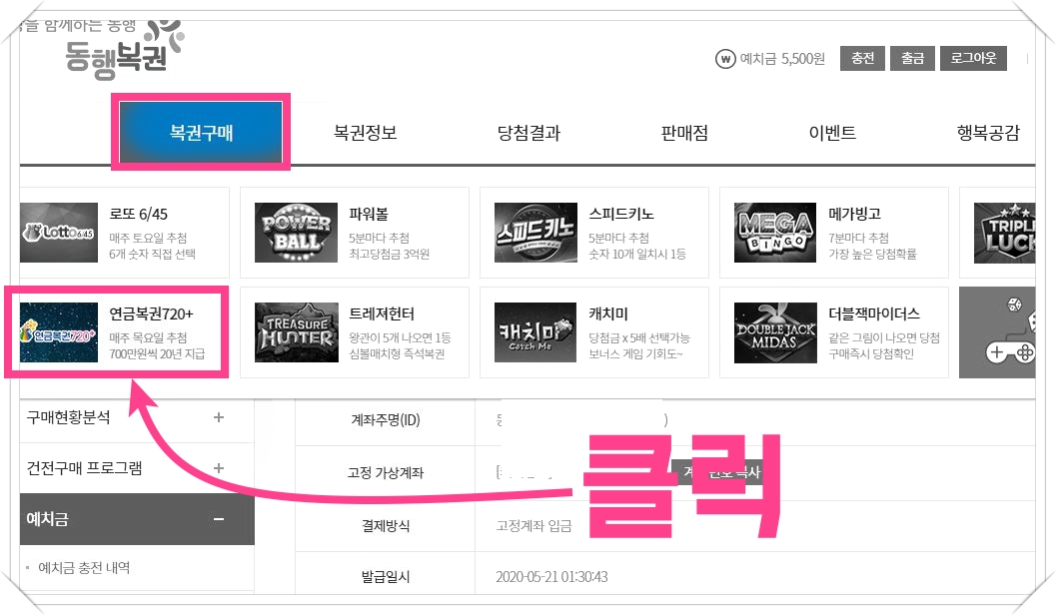Switch to the 복권구매 tab

tap(201, 132)
